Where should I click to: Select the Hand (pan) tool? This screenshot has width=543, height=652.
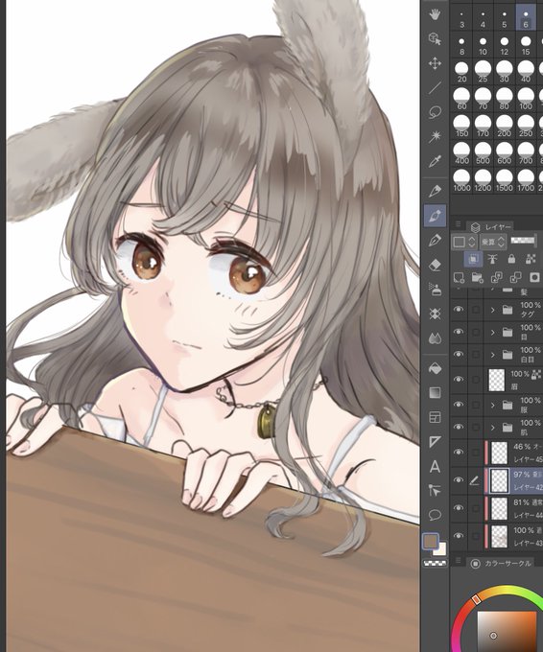435,15
